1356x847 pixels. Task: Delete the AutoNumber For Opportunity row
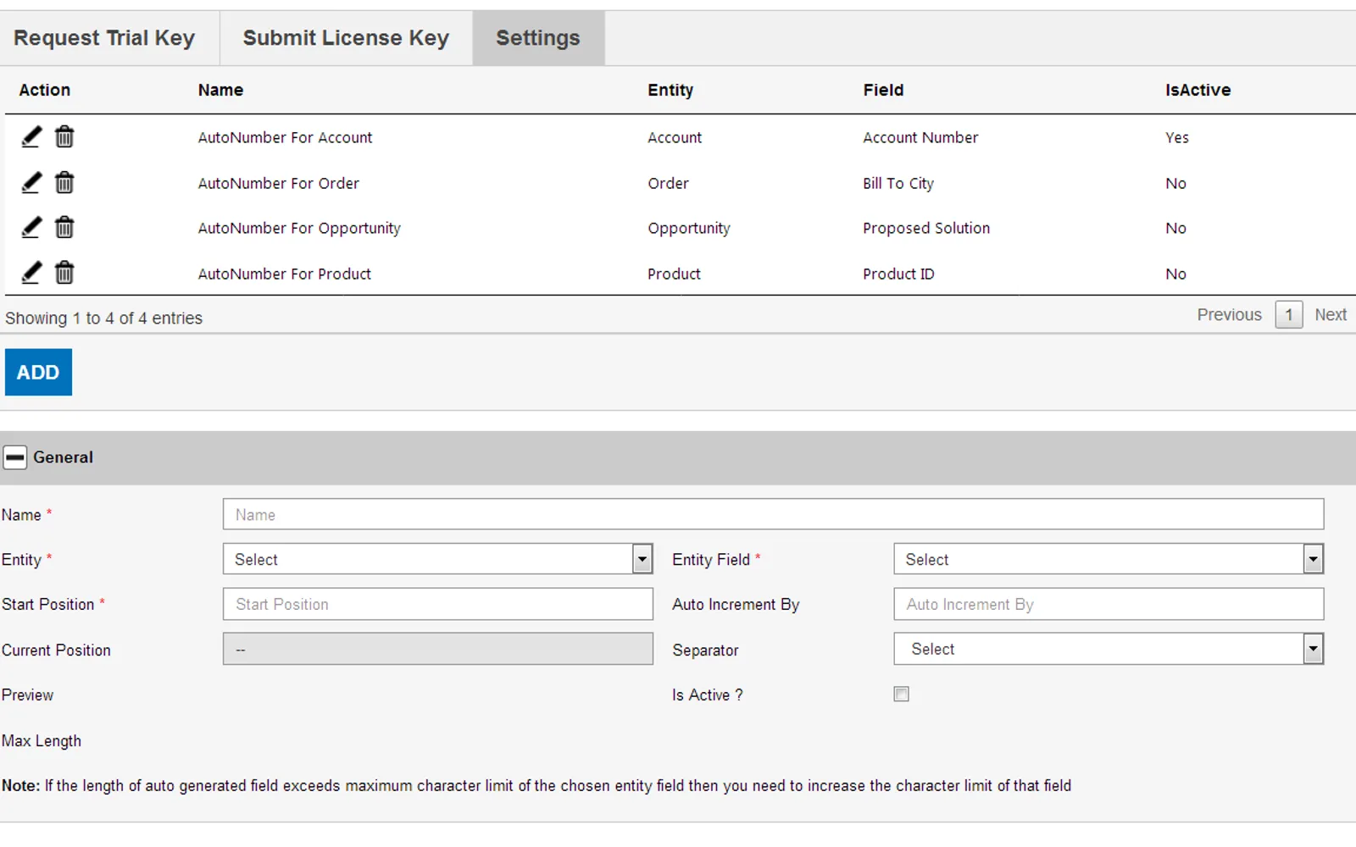(64, 227)
